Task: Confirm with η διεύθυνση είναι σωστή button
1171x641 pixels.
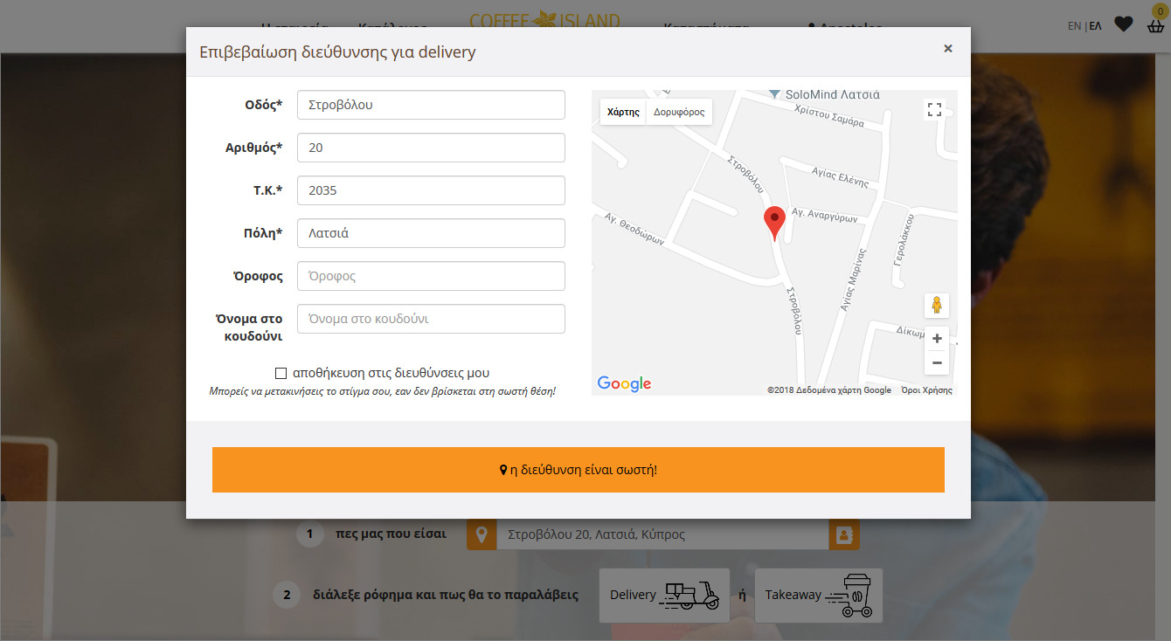Action: pyautogui.click(x=578, y=470)
